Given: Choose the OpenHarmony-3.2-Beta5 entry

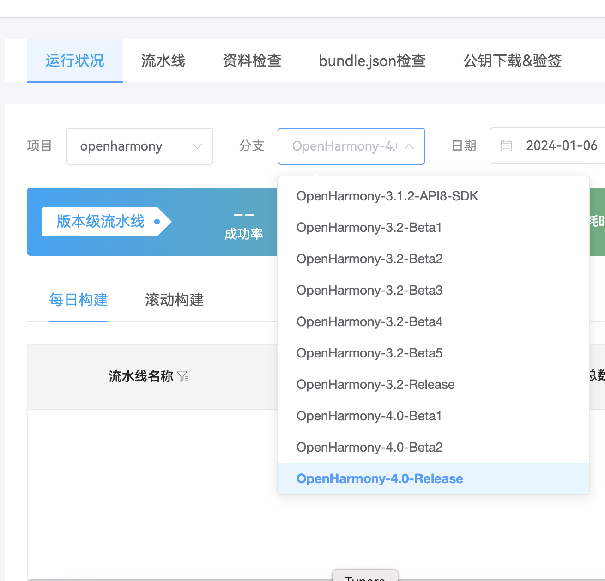Looking at the screenshot, I should (434, 353).
